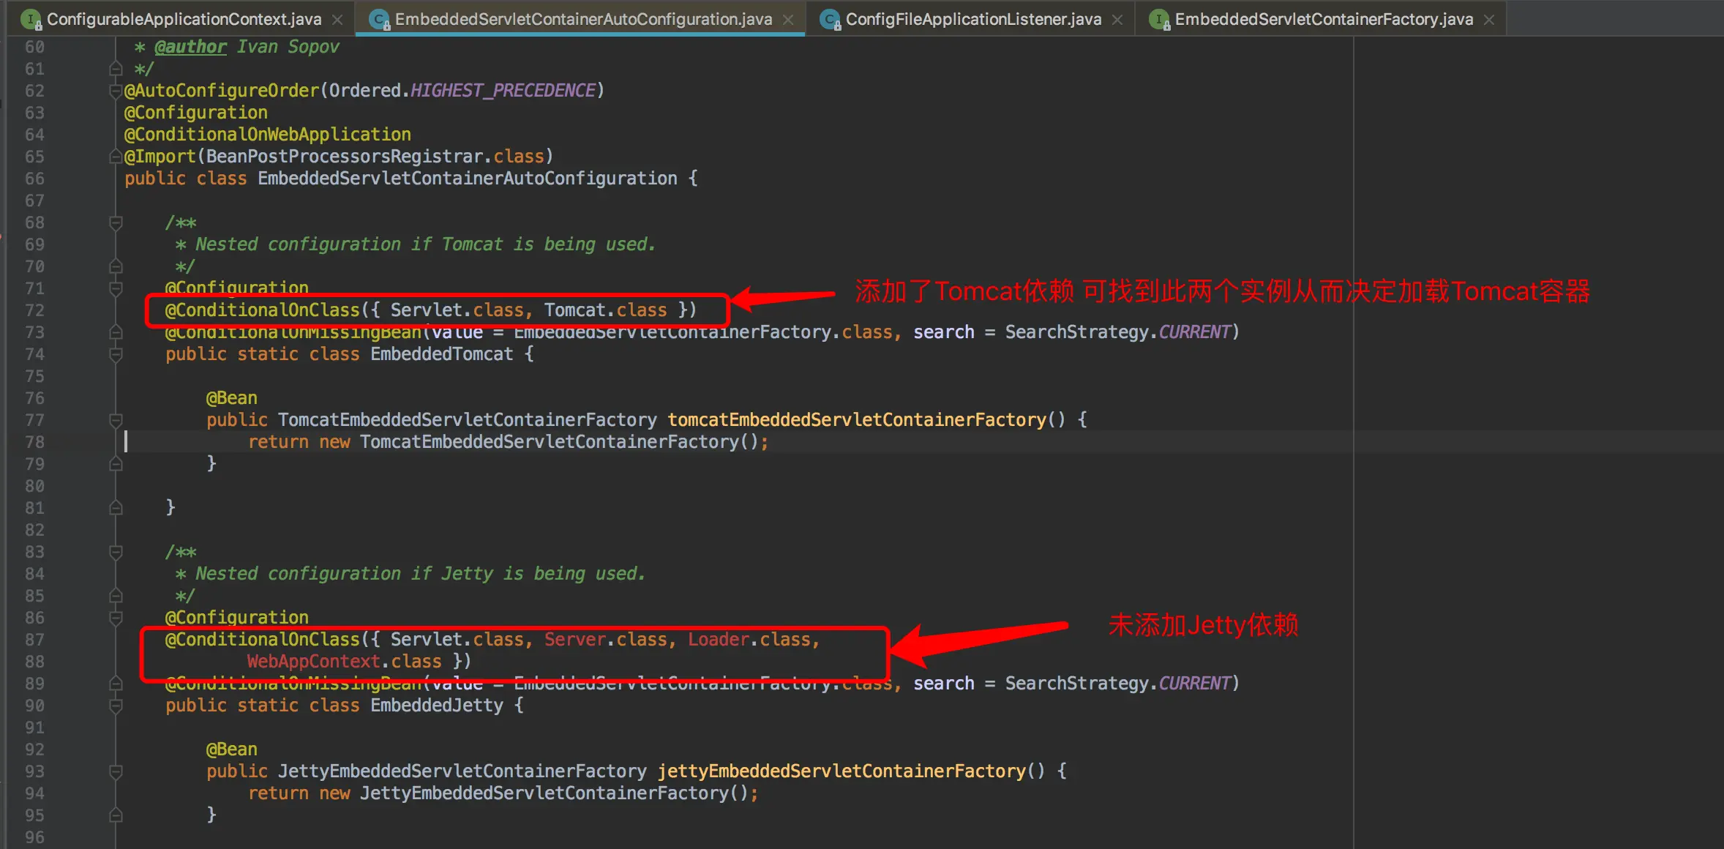Screen dimensions: 1724x849
Task: Close the ConfigurableApplicationContext.java tab
Action: [x=337, y=20]
